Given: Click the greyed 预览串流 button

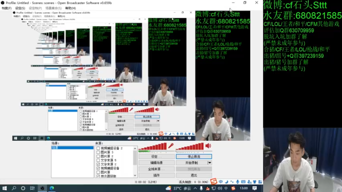Looking at the screenshot, I should coord(194,169).
